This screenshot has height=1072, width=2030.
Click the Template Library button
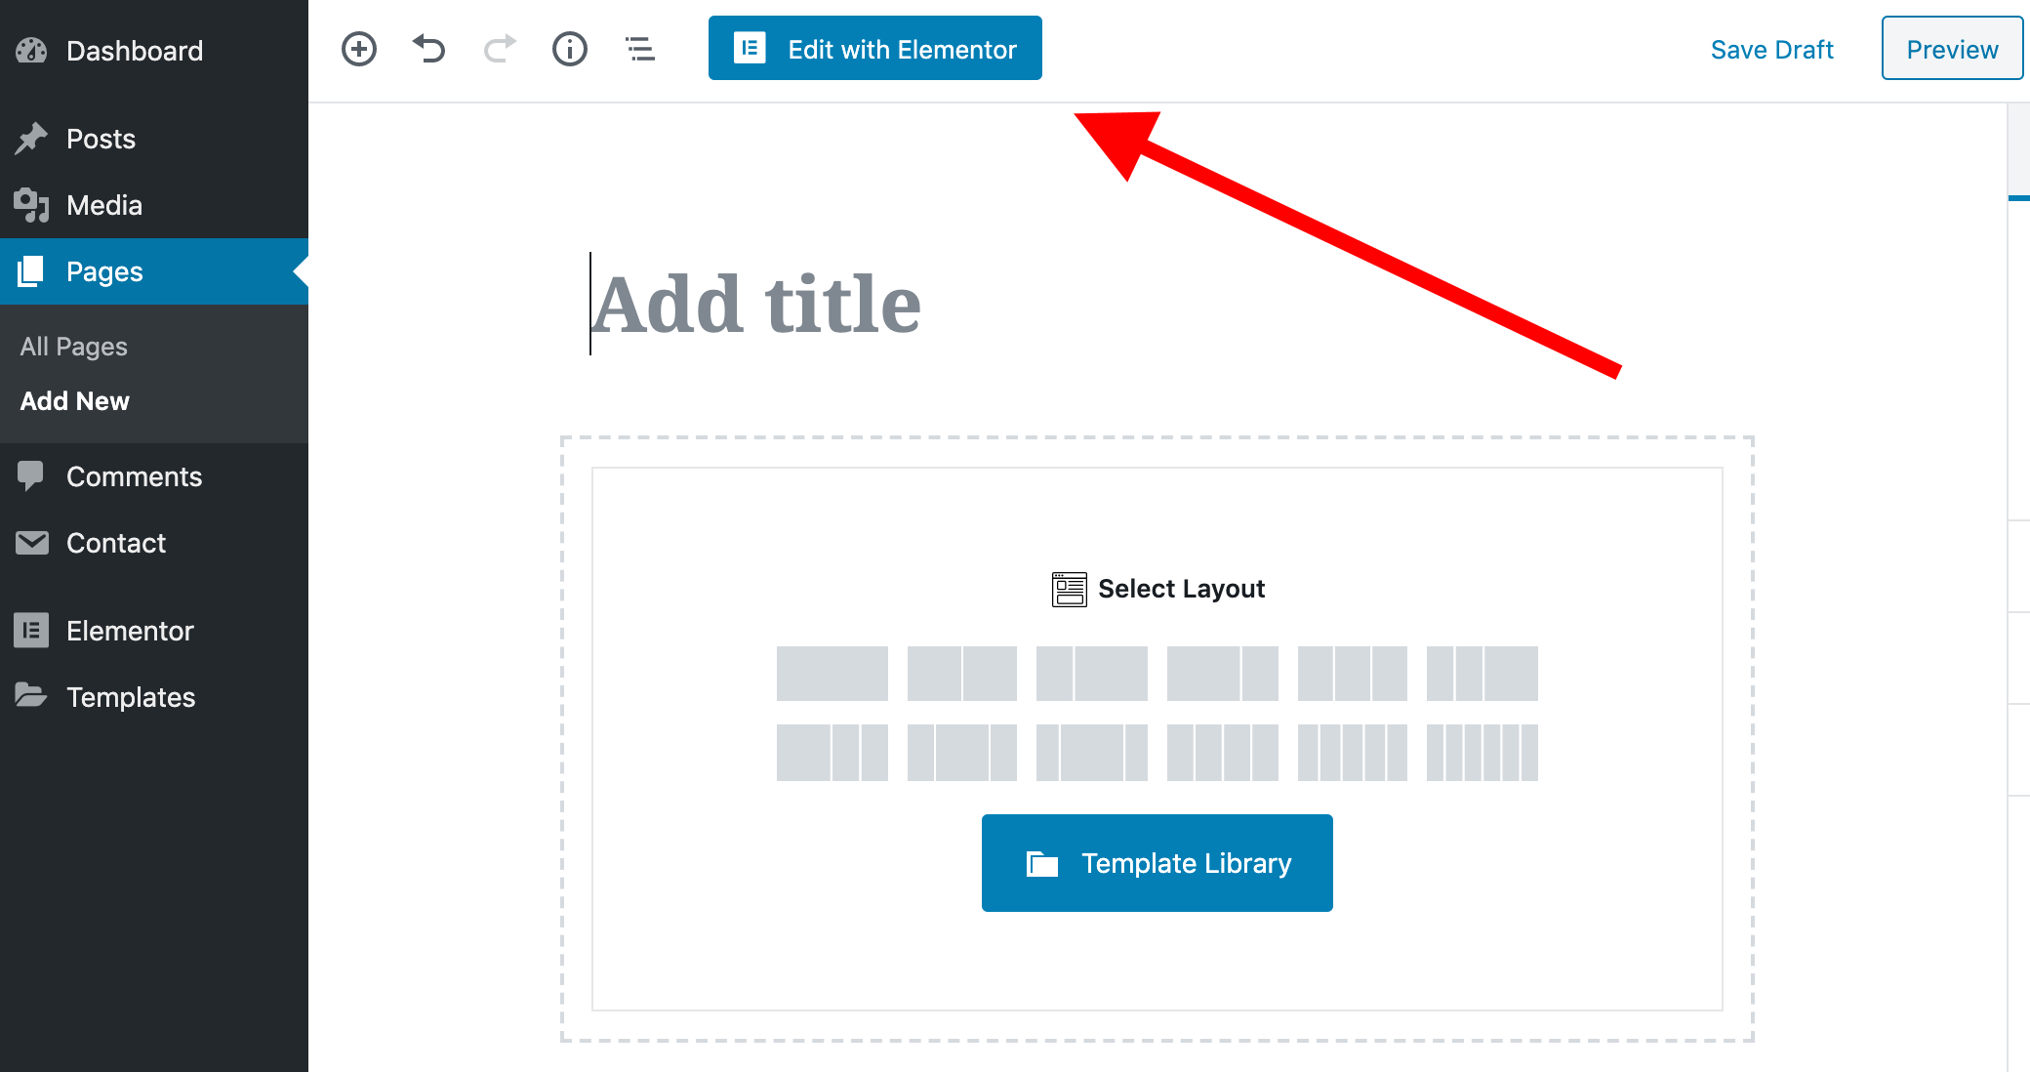(1157, 862)
